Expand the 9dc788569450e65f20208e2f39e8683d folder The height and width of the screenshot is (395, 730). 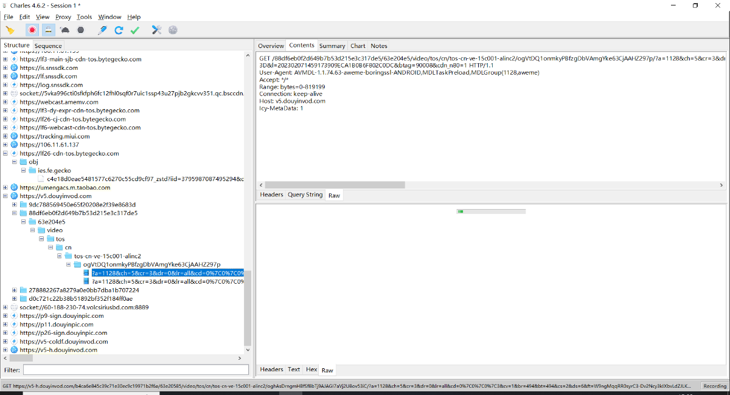[x=15, y=205]
